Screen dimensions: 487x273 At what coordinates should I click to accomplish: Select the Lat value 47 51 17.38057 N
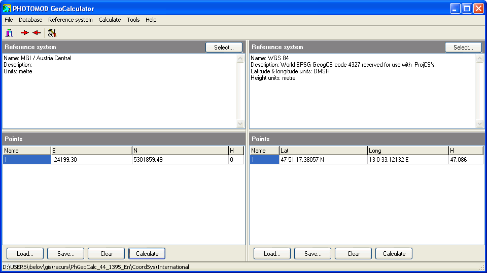point(323,160)
